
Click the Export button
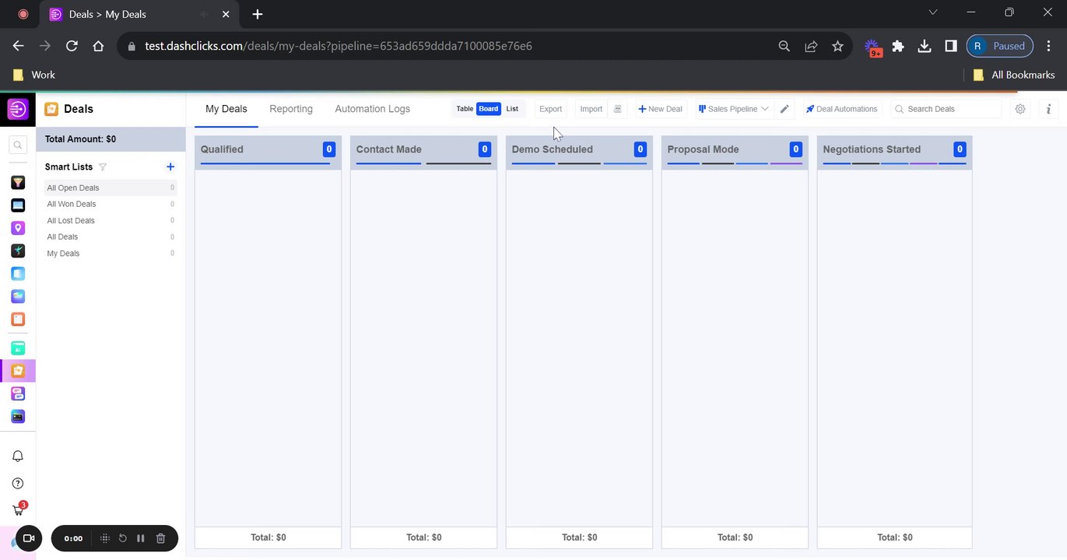[550, 109]
